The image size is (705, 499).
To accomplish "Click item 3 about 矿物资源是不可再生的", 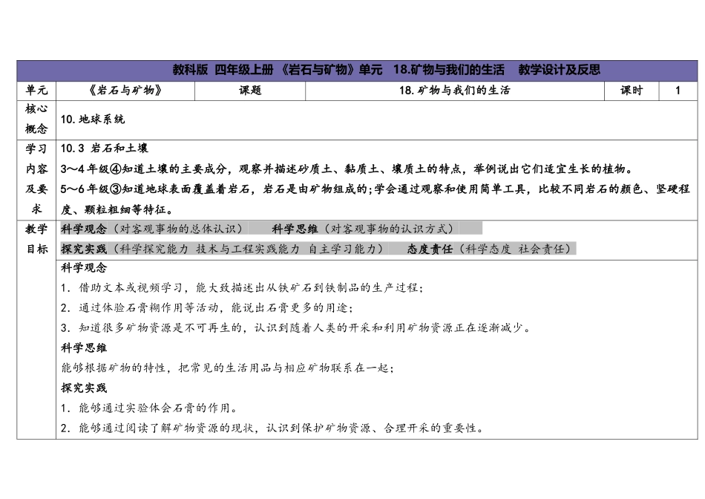I will [296, 328].
